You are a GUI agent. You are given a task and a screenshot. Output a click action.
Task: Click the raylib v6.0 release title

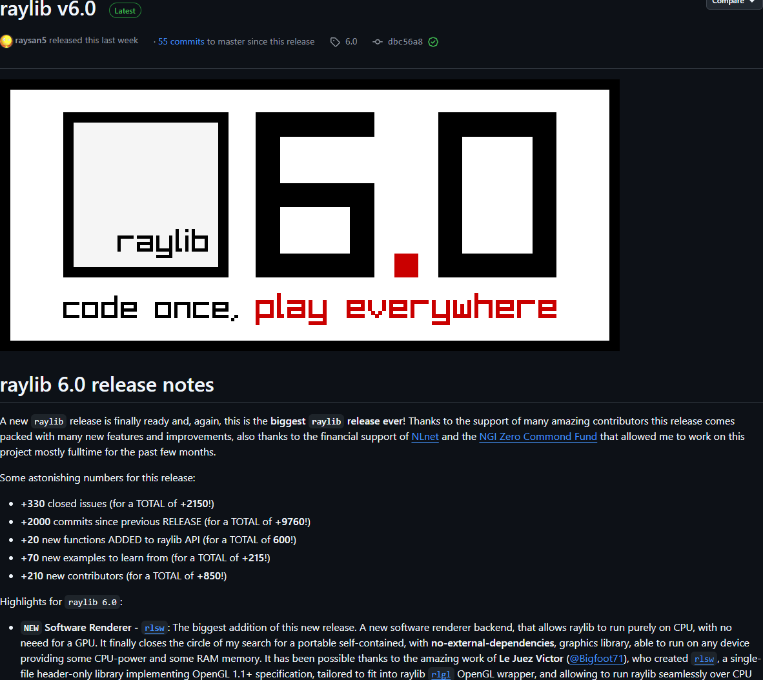click(48, 9)
